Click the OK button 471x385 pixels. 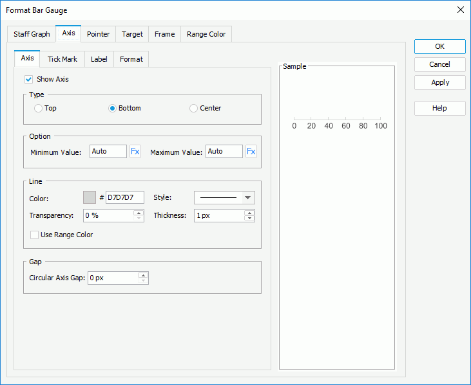click(x=440, y=46)
